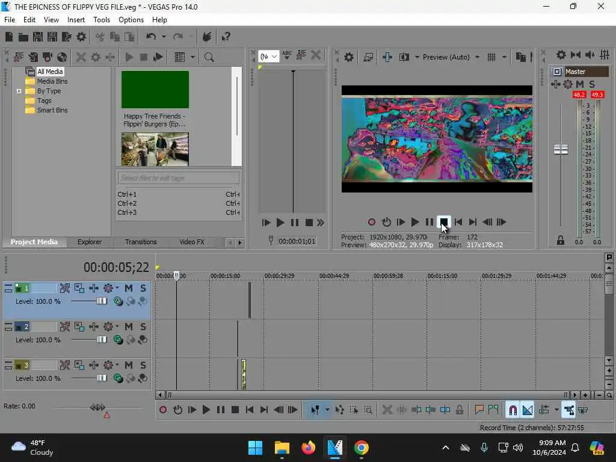Open project properties gear in main toolbar
This screenshot has width=616, height=462.
(81, 37)
